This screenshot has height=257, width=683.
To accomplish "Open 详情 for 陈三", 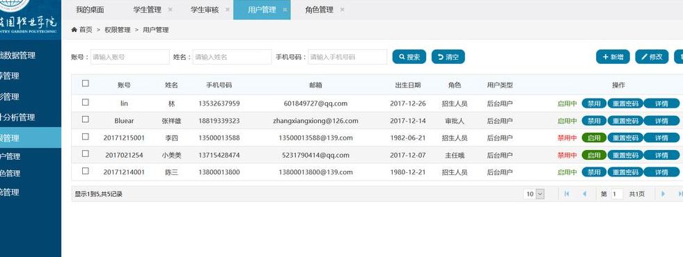I will pos(661,172).
